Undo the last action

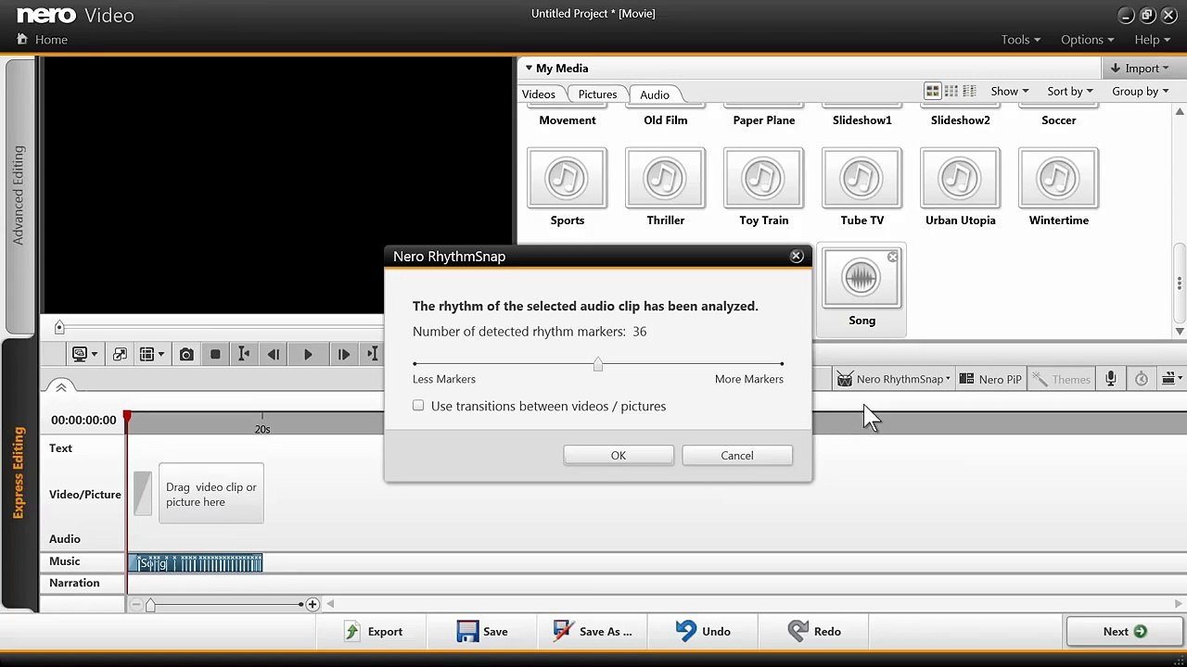pyautogui.click(x=703, y=632)
